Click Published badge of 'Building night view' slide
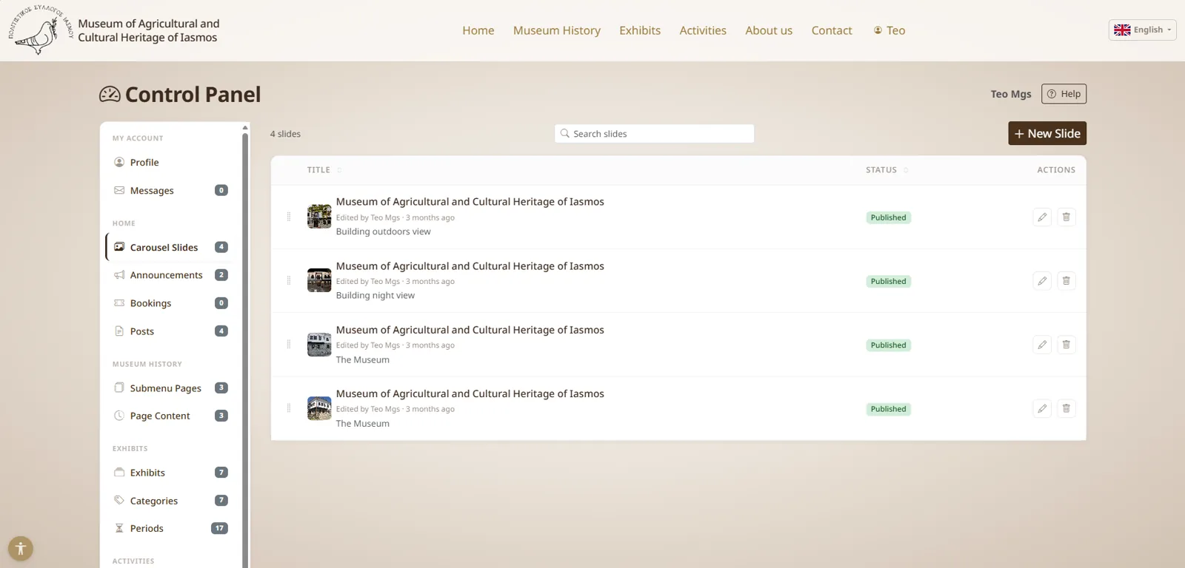Viewport: 1185px width, 568px height. click(x=889, y=281)
